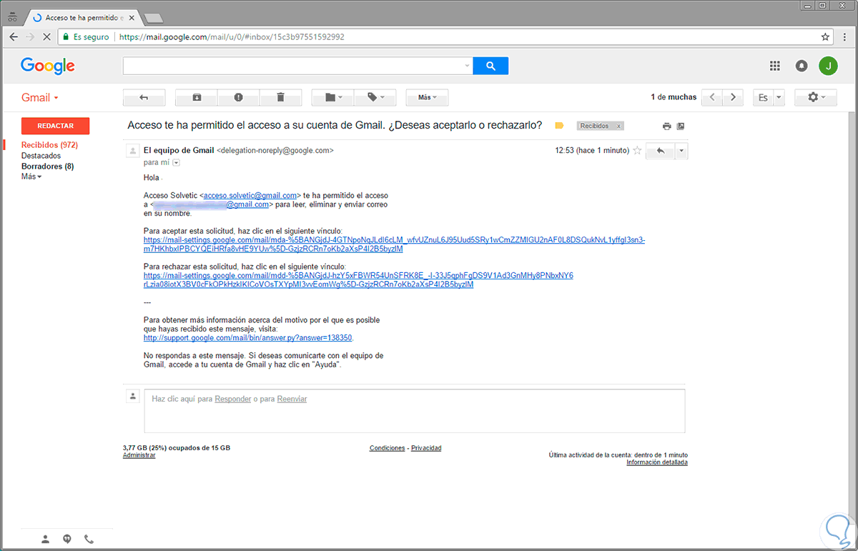Image resolution: width=858 pixels, height=551 pixels.
Task: Open the Move to folder dropdown
Action: 332,97
